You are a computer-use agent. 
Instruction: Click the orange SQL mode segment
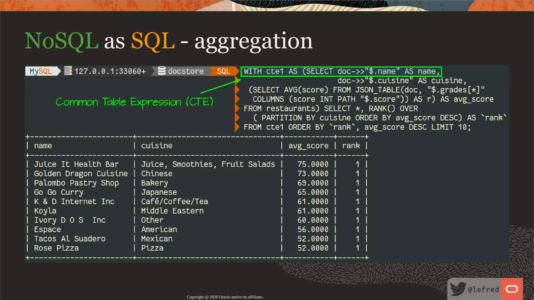pyautogui.click(x=223, y=71)
